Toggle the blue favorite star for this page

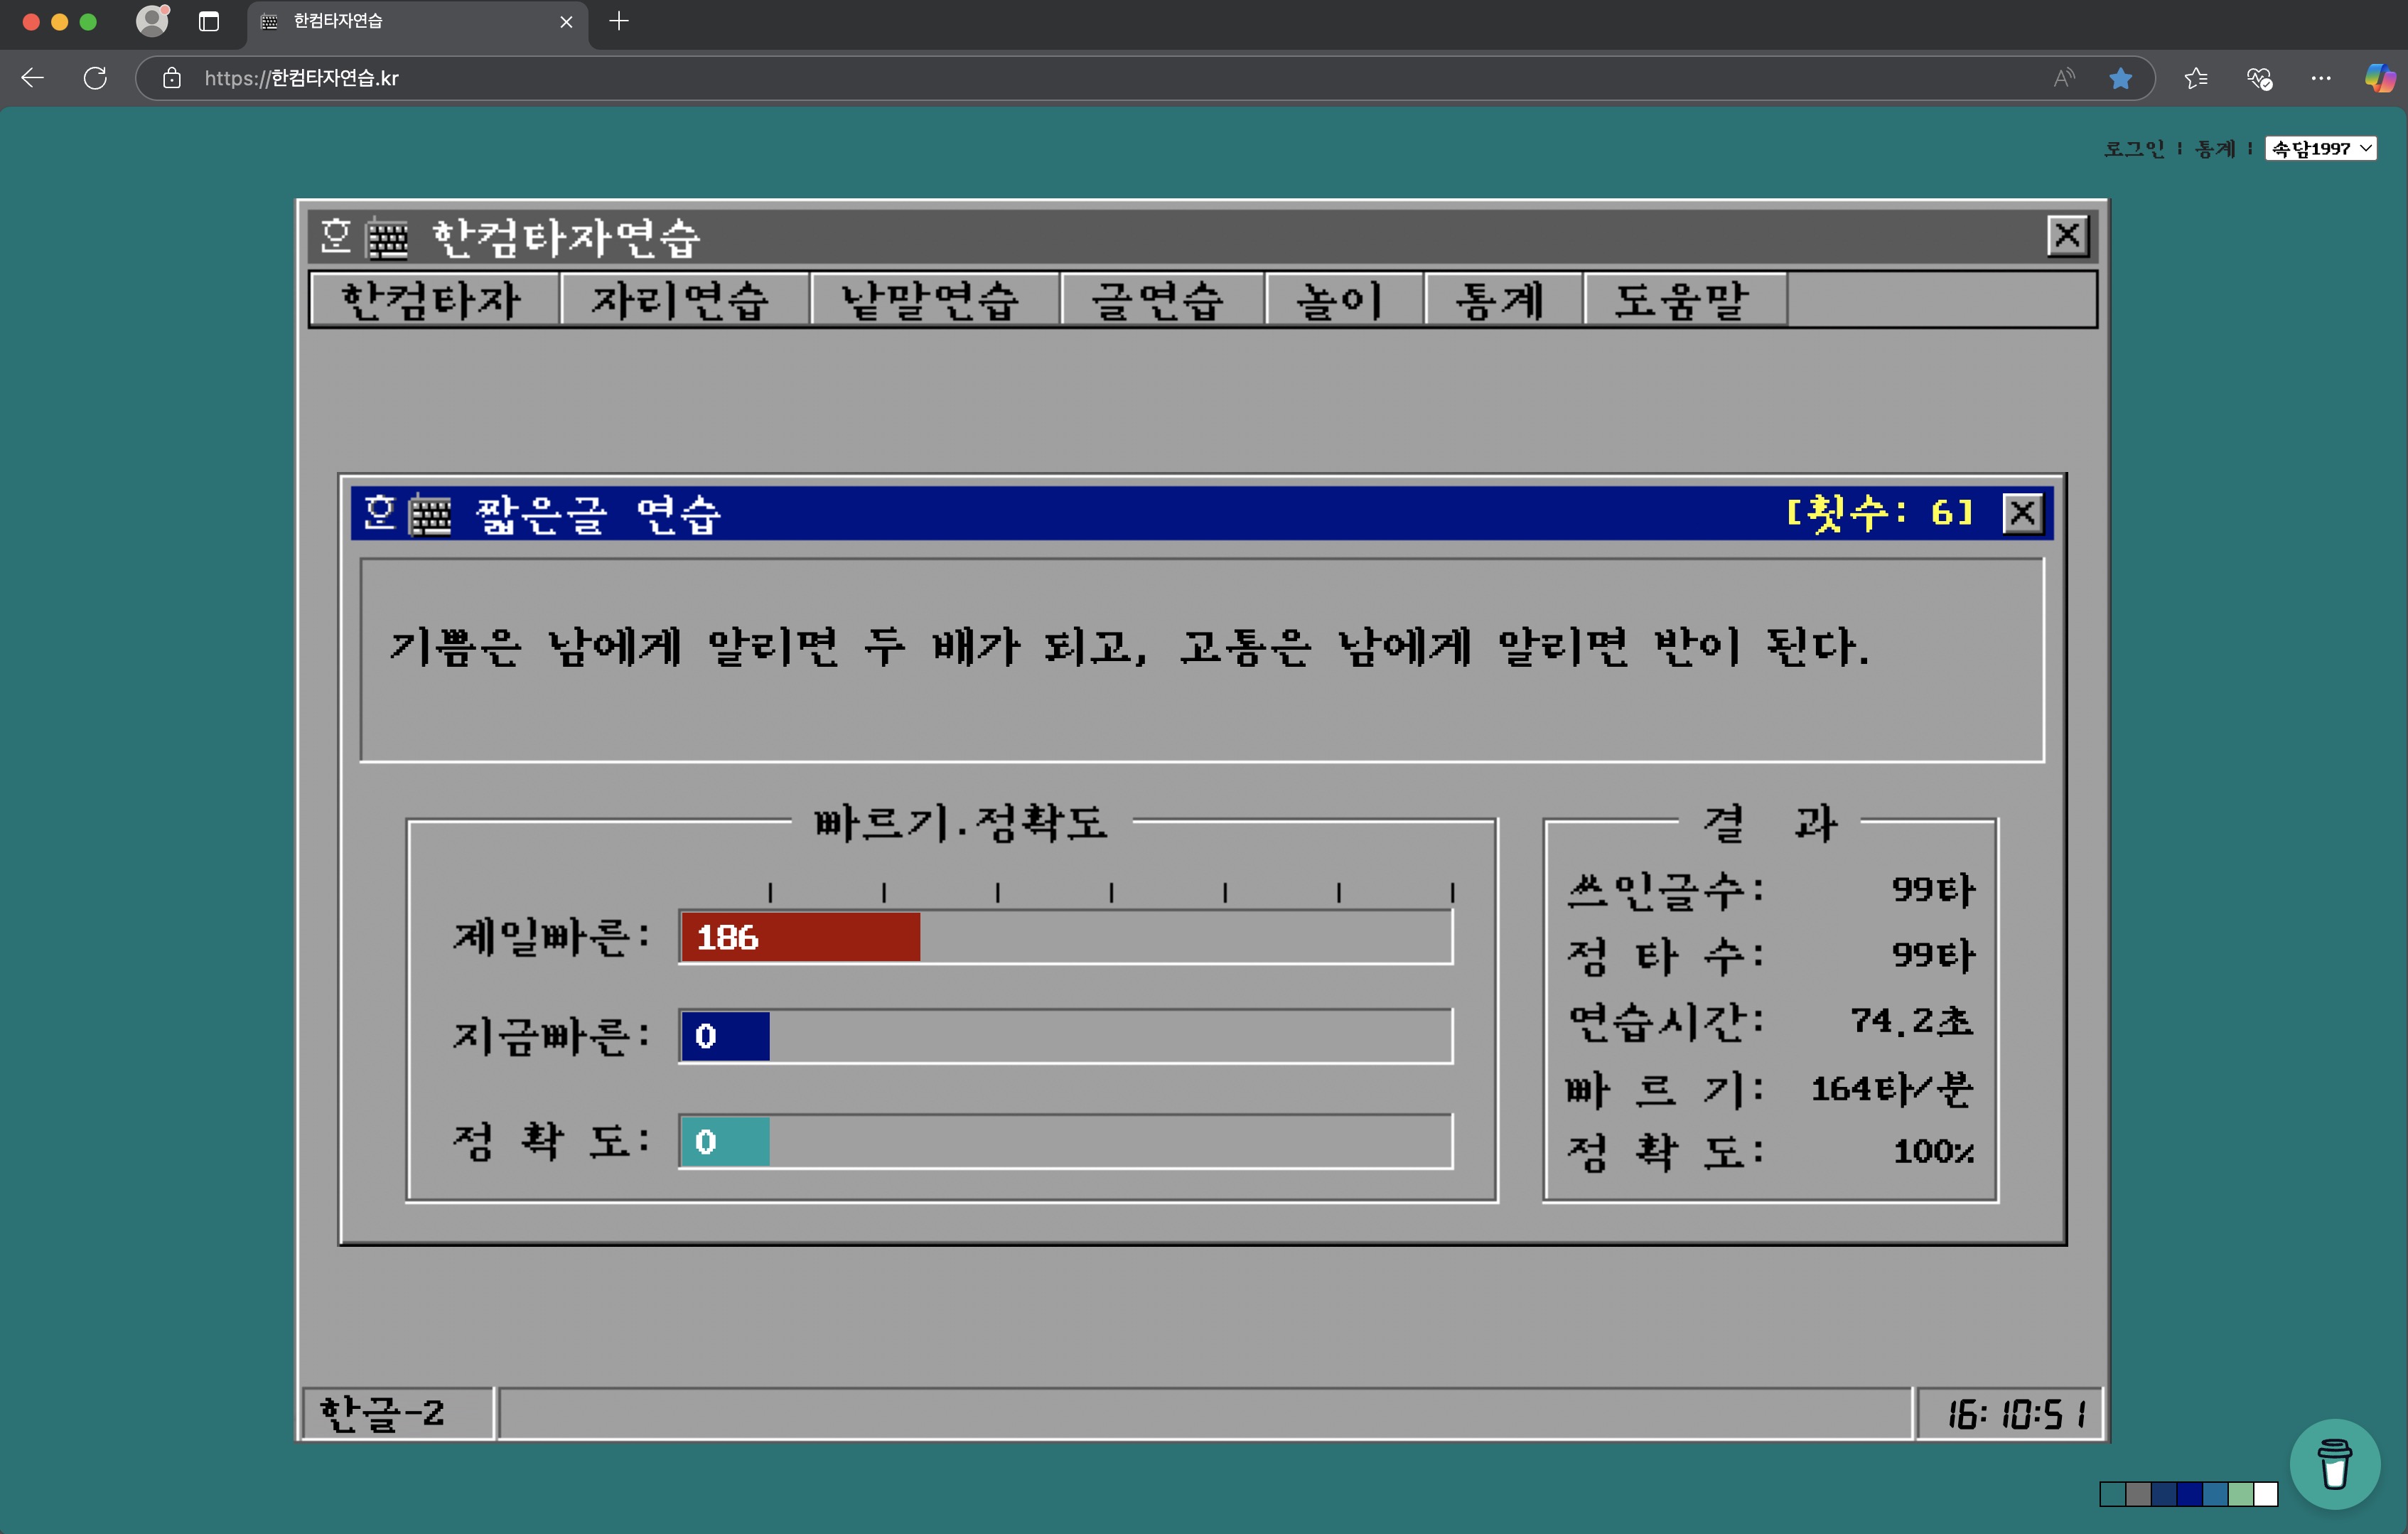point(2120,78)
